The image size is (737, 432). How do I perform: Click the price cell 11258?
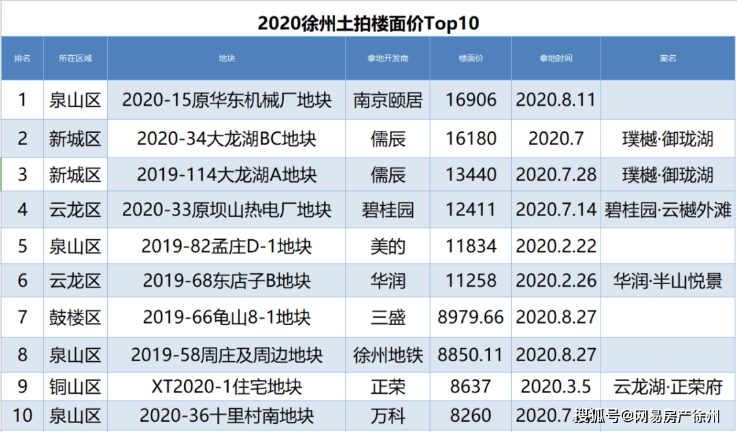point(470,281)
